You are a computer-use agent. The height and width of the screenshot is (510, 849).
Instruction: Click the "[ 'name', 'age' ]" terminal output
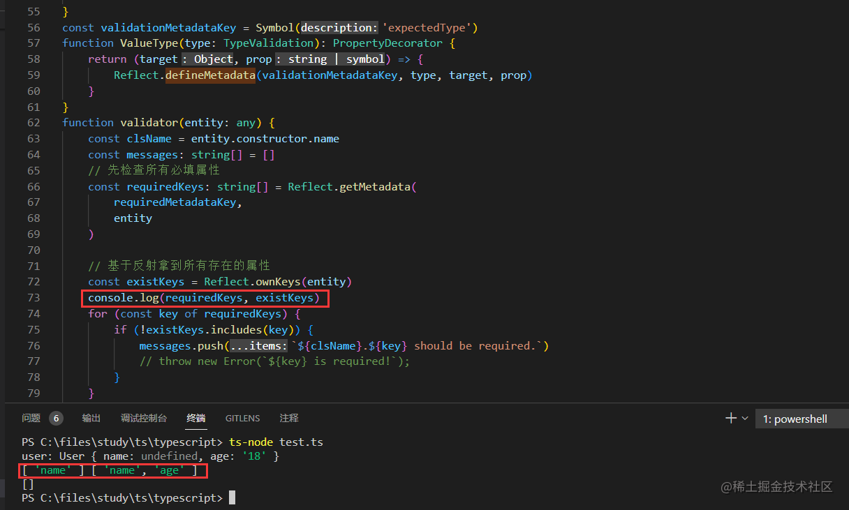145,471
